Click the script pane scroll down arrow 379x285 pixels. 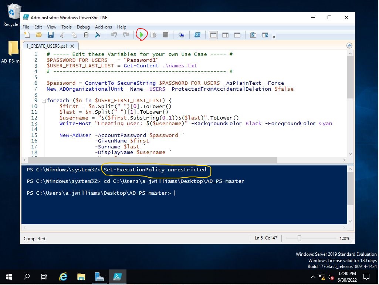pyautogui.click(x=350, y=154)
